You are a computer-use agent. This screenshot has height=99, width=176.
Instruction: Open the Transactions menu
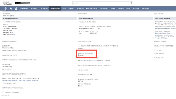(55, 9)
